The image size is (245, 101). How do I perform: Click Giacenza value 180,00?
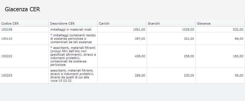(238, 56)
